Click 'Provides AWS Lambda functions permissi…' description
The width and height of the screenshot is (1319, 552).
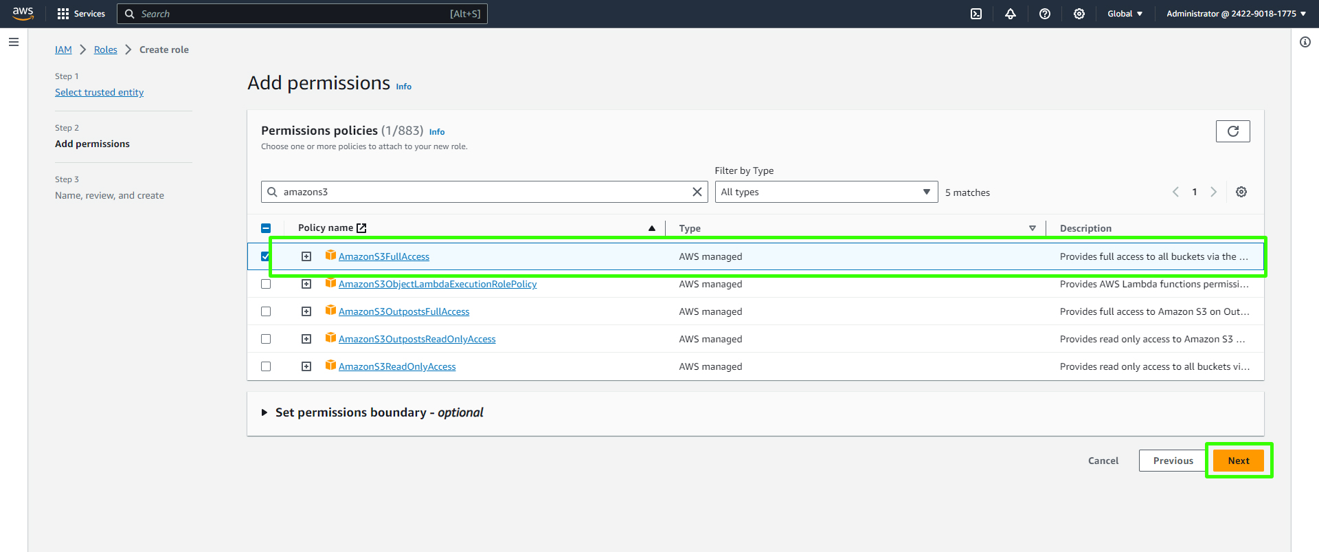pos(1154,284)
